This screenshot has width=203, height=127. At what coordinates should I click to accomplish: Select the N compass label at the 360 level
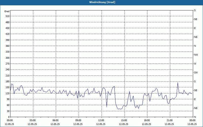point(195,46)
